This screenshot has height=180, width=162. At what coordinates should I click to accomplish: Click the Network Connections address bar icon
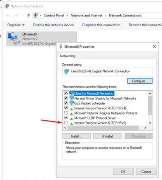coord(35,15)
